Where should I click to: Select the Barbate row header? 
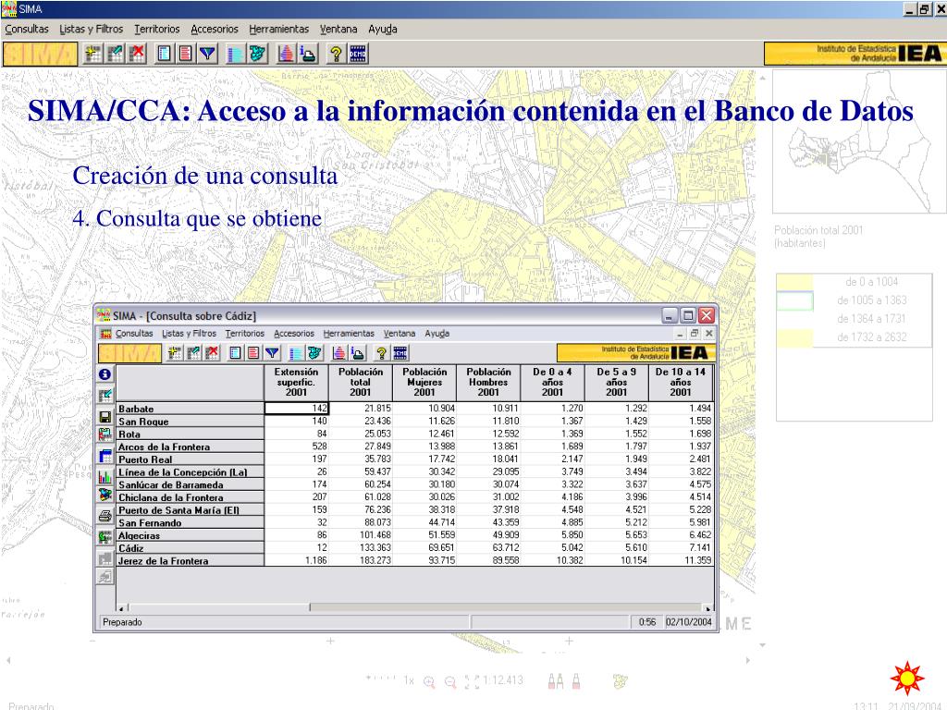[191, 409]
